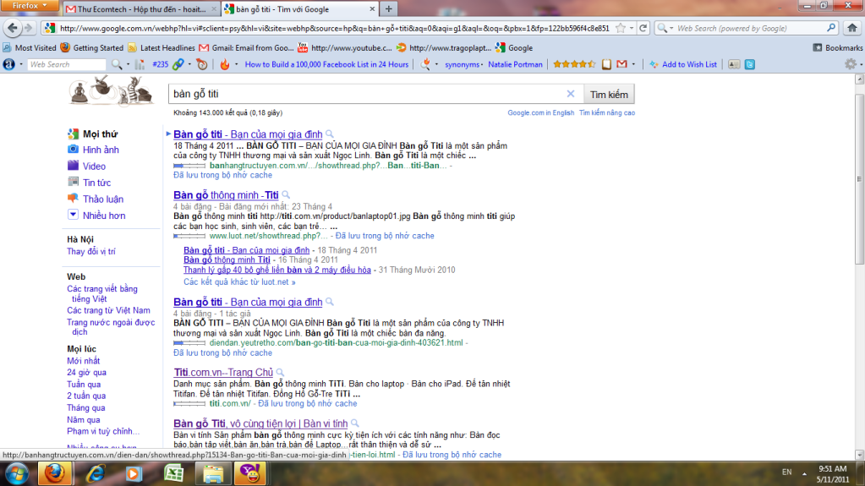The width and height of the screenshot is (865, 486).
Task: Click the Alexa toolbar search magnifier icon
Action: coord(117,64)
